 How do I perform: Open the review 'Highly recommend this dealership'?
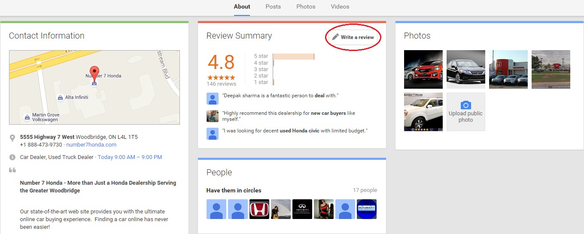click(289, 116)
